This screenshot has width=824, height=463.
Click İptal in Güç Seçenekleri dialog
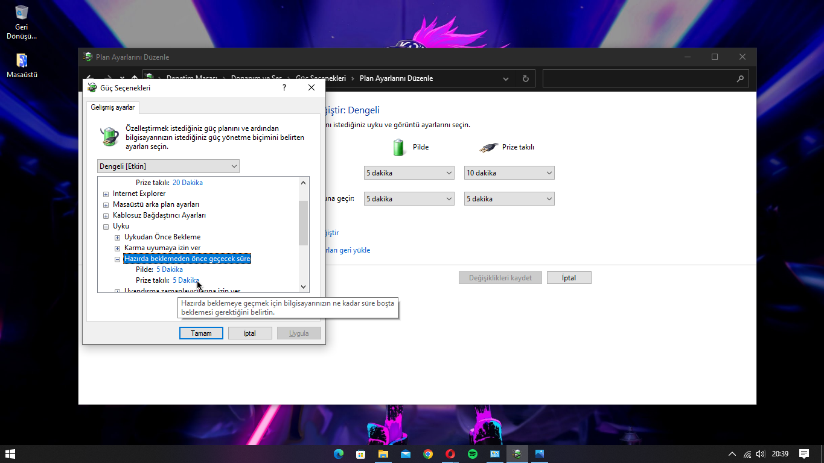click(x=250, y=333)
